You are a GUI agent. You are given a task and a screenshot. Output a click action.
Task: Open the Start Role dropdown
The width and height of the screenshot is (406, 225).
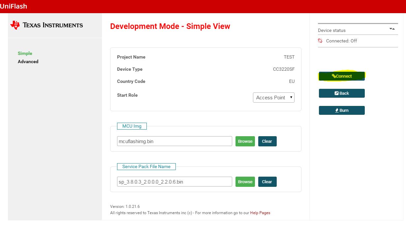coord(274,97)
